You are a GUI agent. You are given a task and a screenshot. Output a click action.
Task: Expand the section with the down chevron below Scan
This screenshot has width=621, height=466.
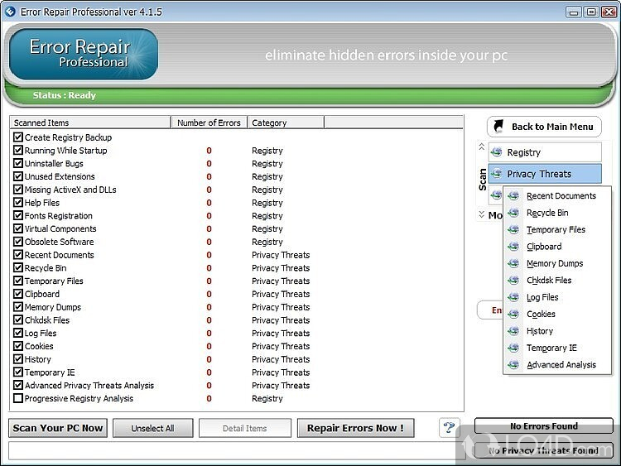482,215
